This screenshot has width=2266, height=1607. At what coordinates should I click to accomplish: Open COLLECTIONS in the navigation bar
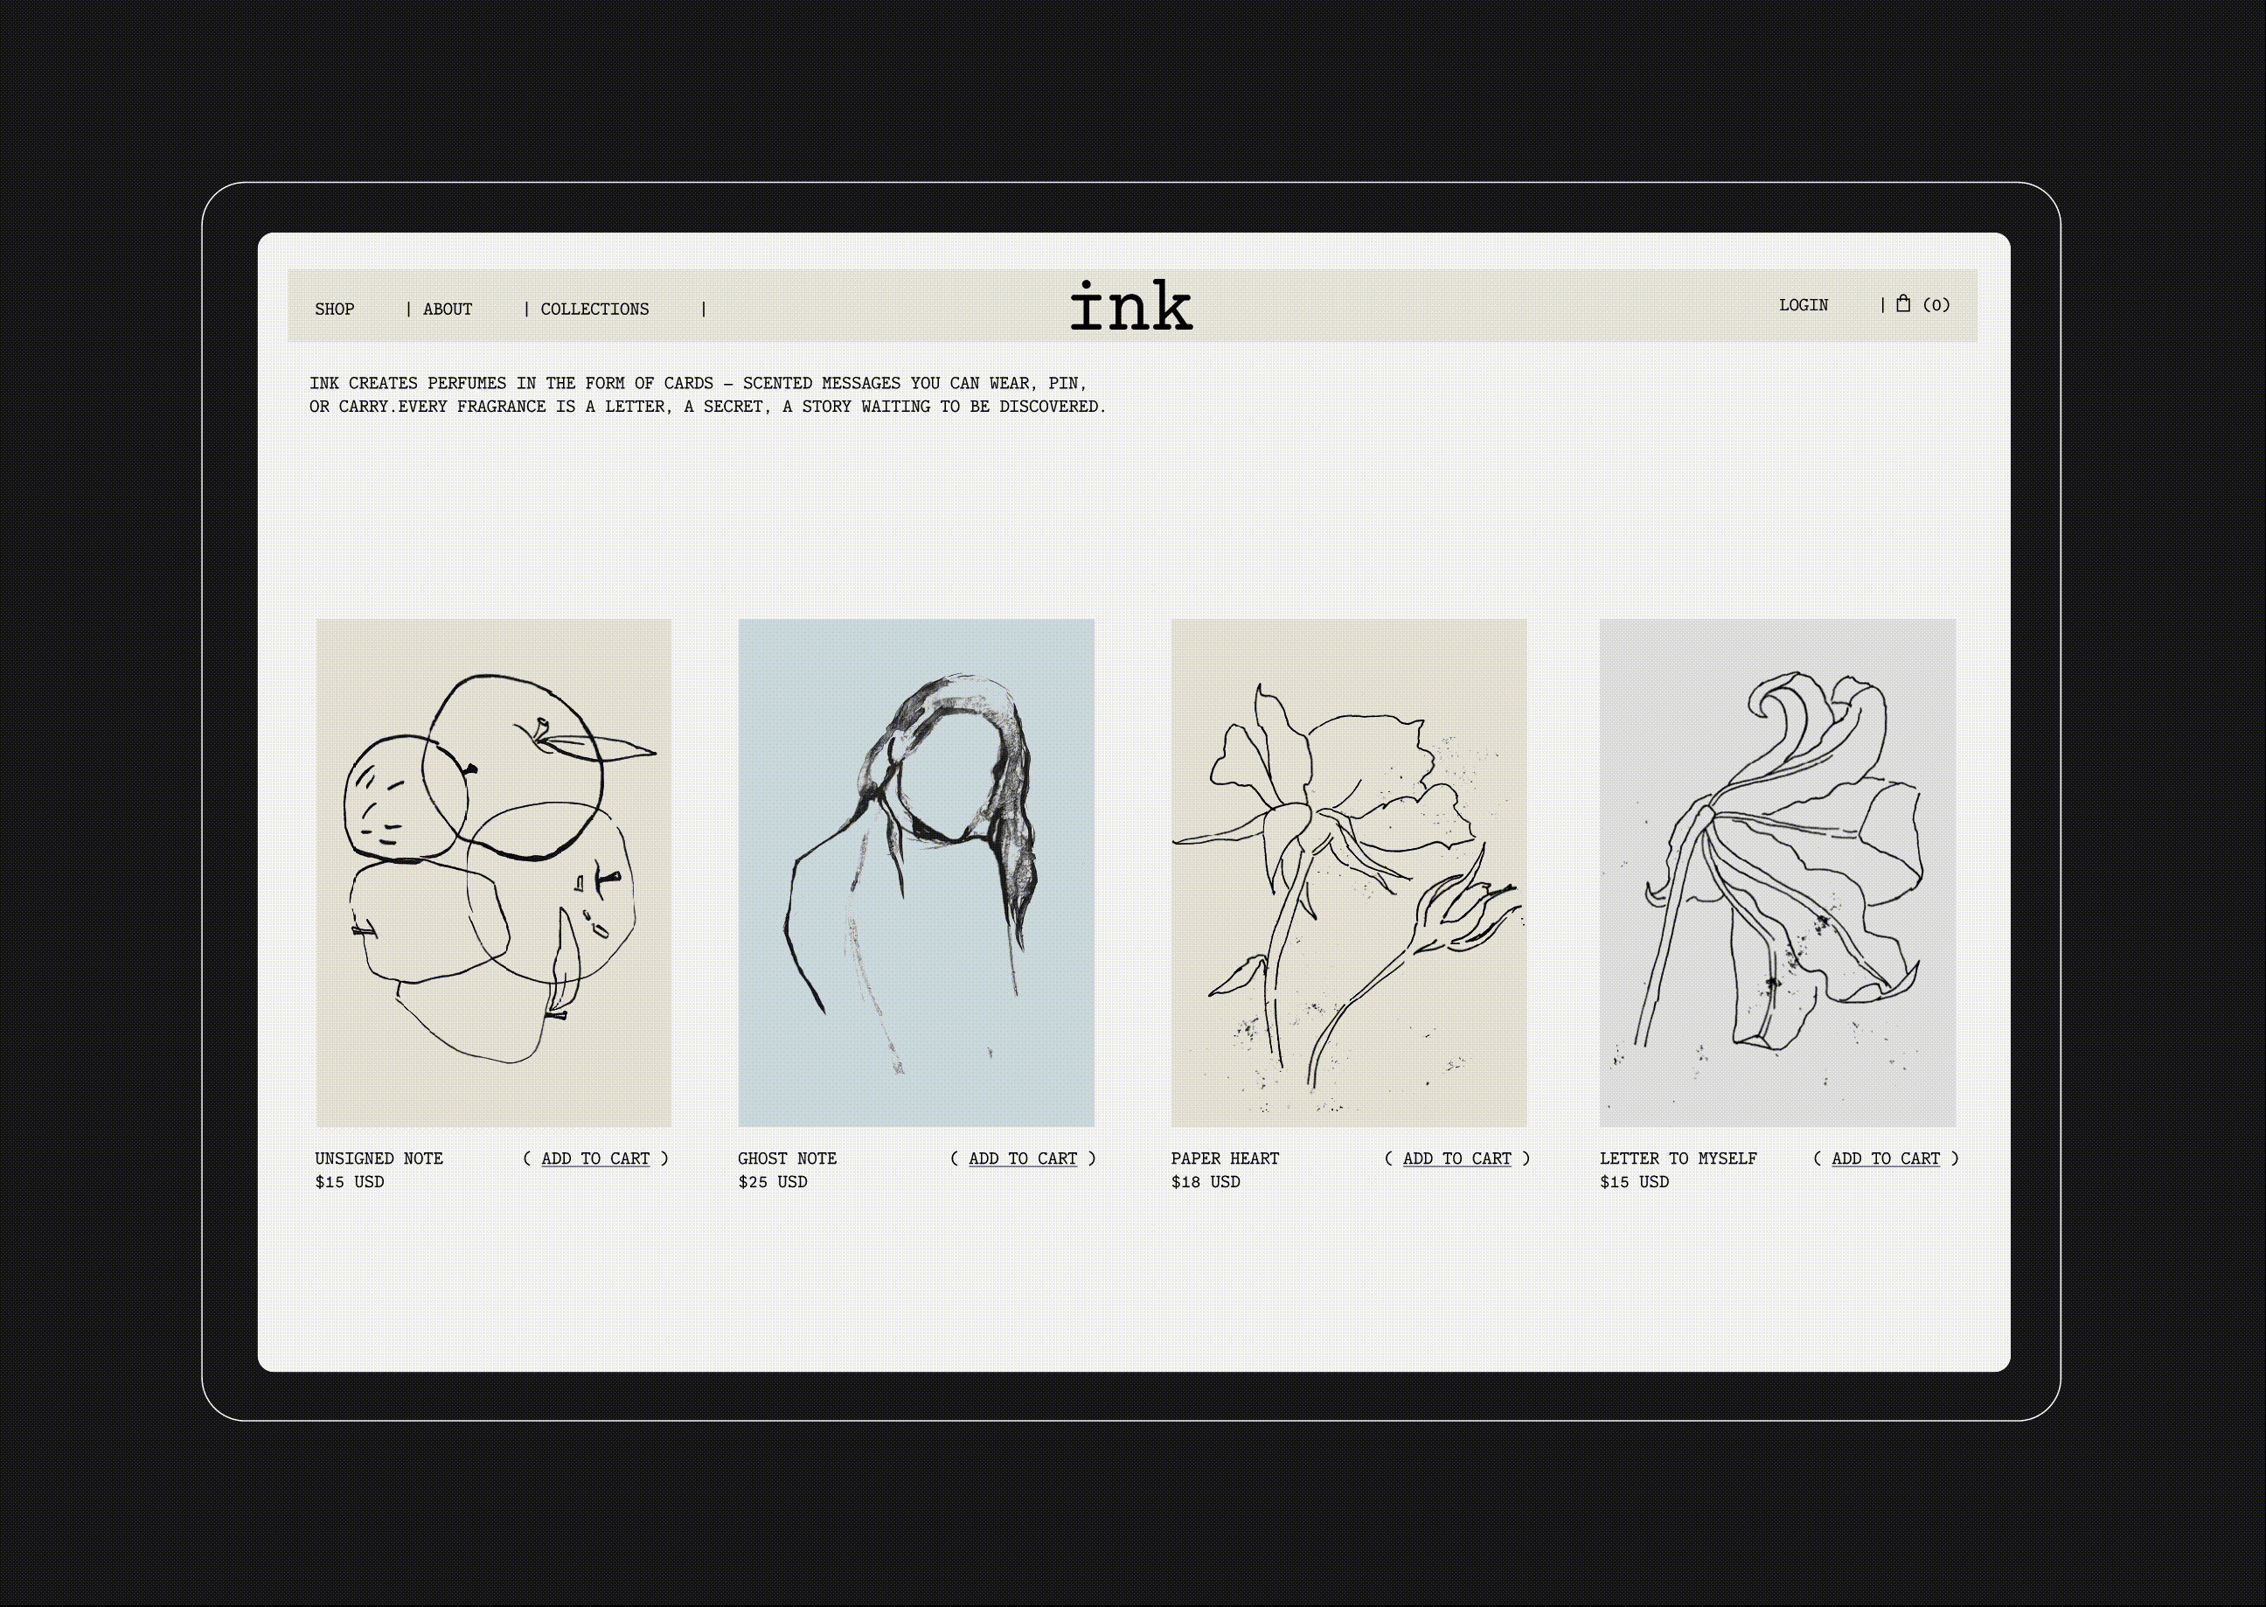[x=594, y=310]
